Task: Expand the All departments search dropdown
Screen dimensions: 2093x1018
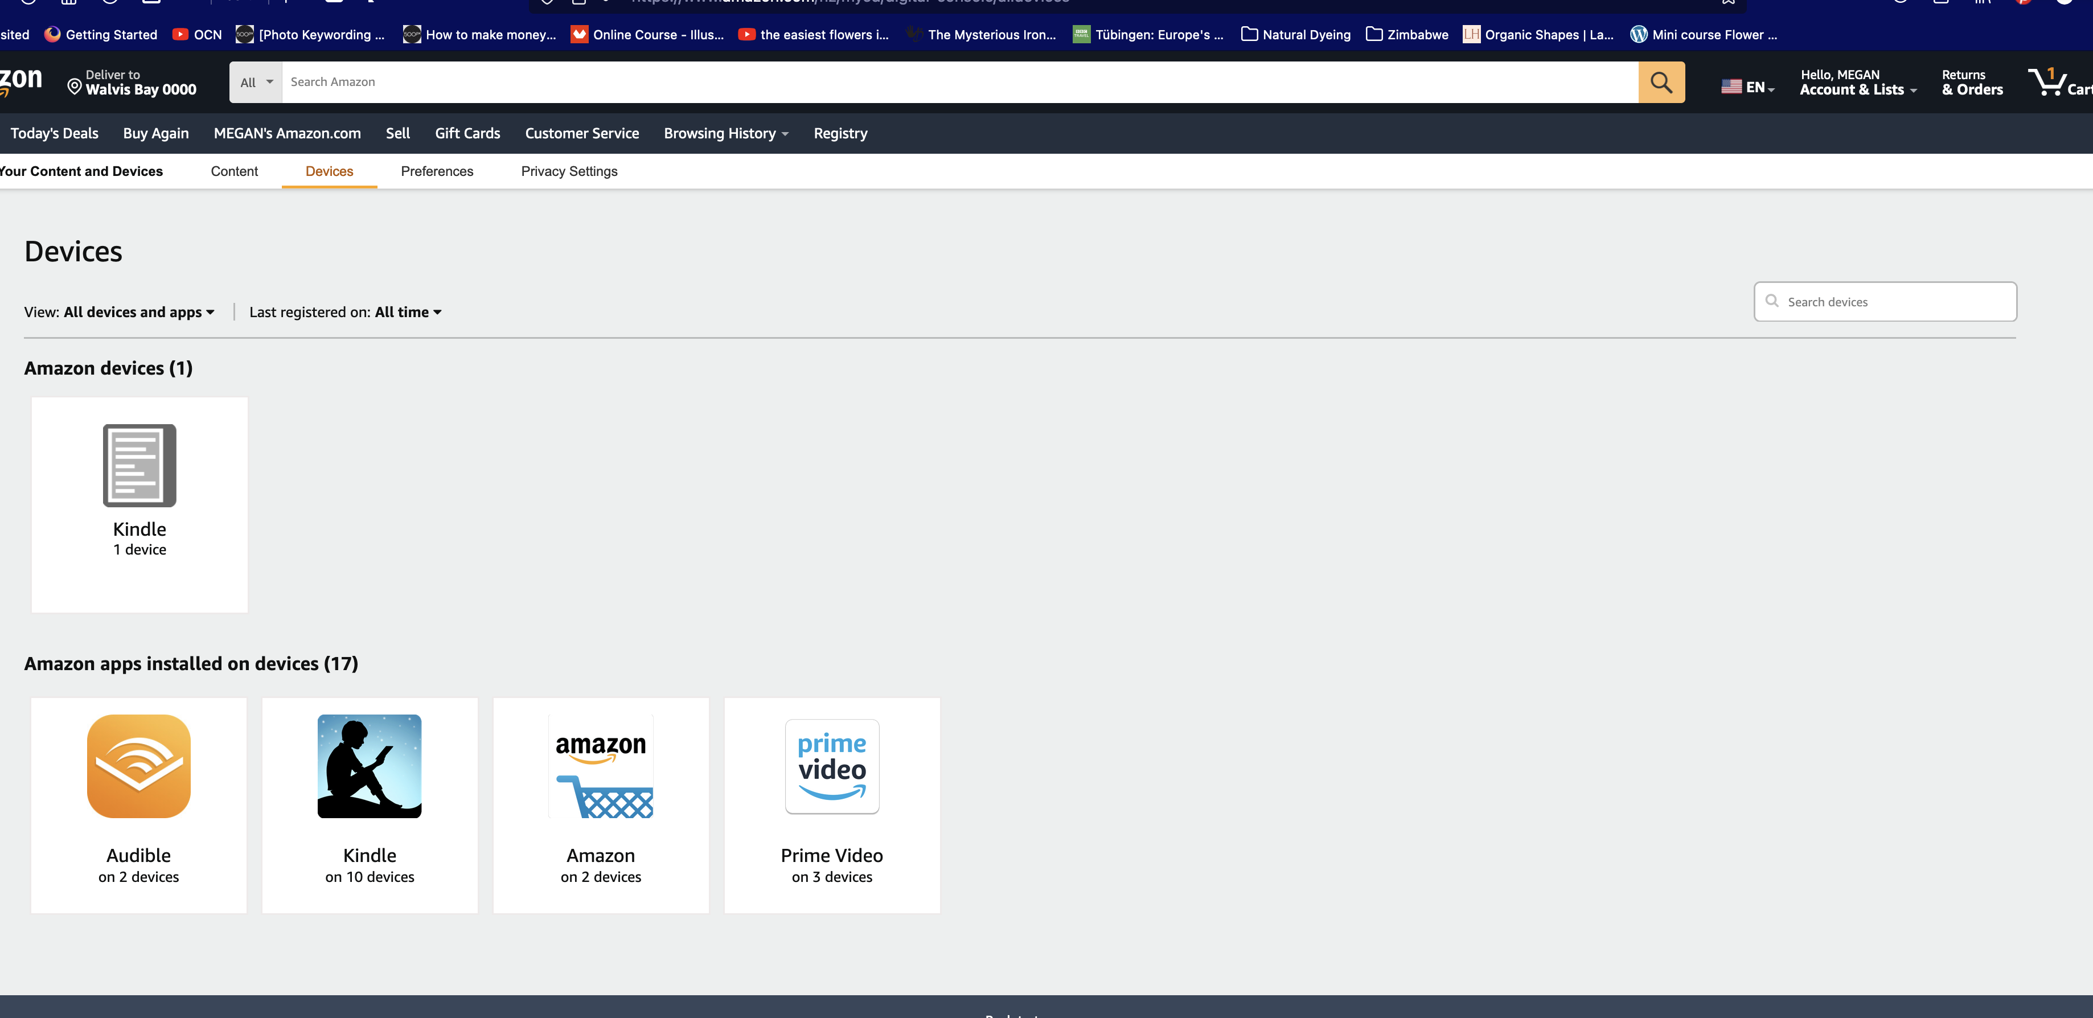Action: point(256,82)
